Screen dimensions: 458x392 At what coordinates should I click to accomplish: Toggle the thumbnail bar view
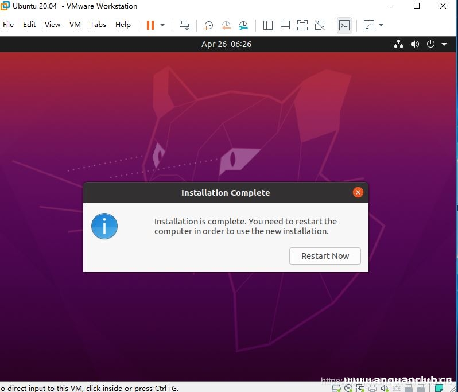click(285, 25)
